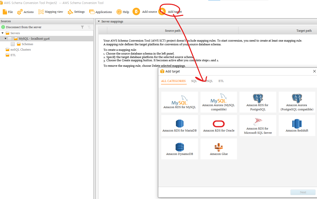The image size is (317, 199).
Task: Select the Schemas tree item
Action: point(27,44)
